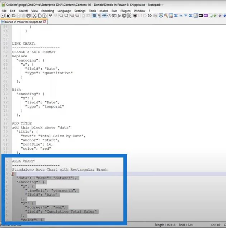Toggle Show all characters pilcrow icon

click(x=99, y=15)
